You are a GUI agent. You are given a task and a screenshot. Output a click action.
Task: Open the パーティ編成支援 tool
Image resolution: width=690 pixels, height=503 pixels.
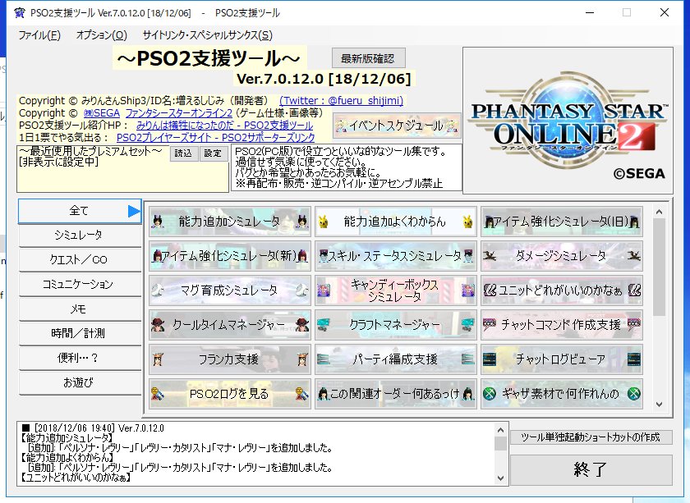[x=395, y=359]
